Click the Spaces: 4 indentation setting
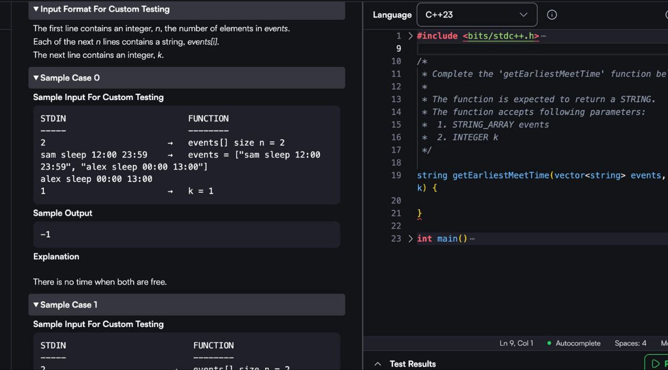Viewport: 668px width, 370px height. (630, 343)
